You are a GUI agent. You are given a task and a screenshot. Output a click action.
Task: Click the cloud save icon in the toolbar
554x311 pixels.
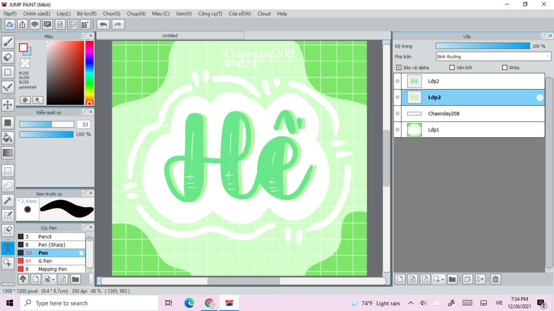click(x=10, y=24)
